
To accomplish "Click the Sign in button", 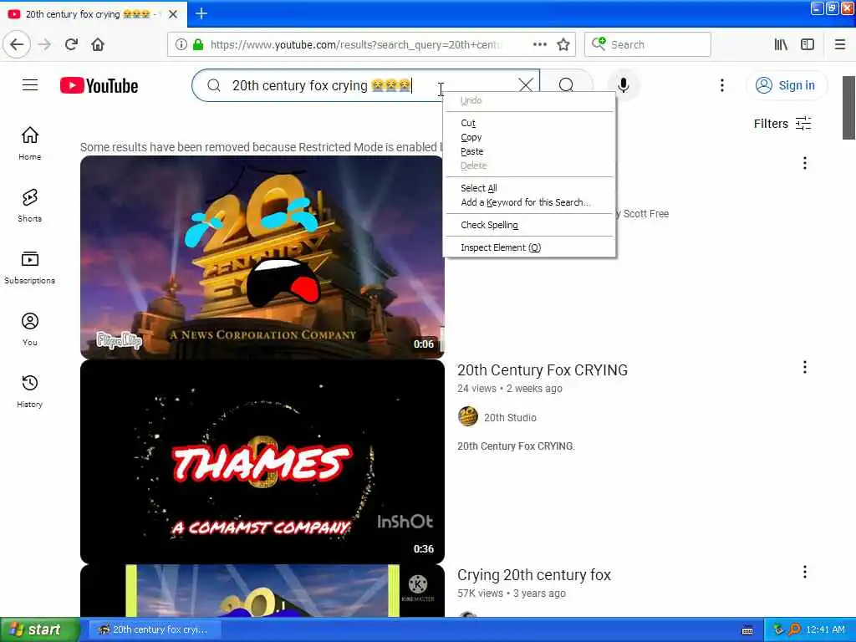I will (x=787, y=85).
